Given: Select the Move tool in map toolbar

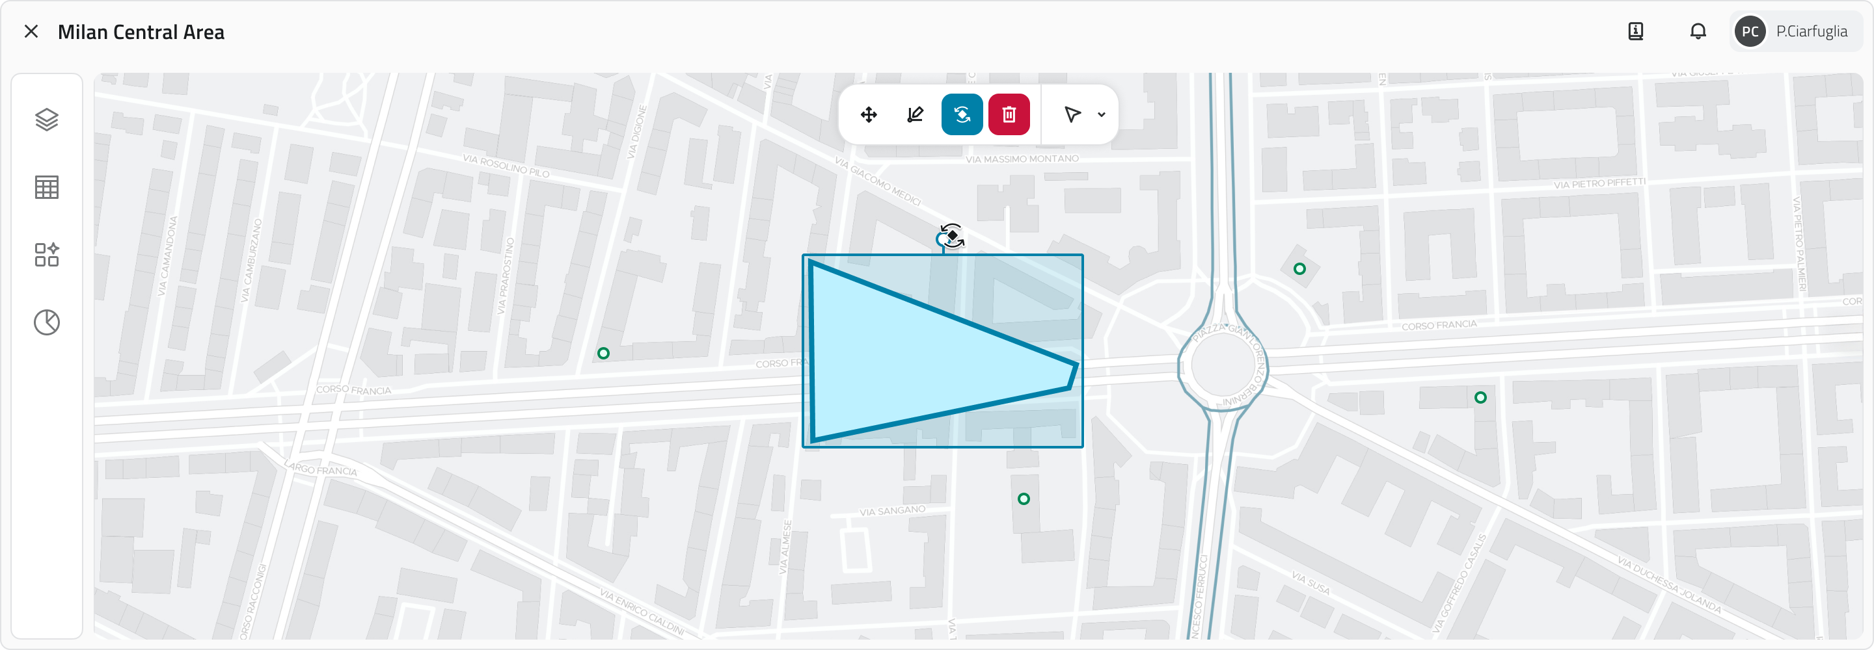Looking at the screenshot, I should [x=869, y=114].
